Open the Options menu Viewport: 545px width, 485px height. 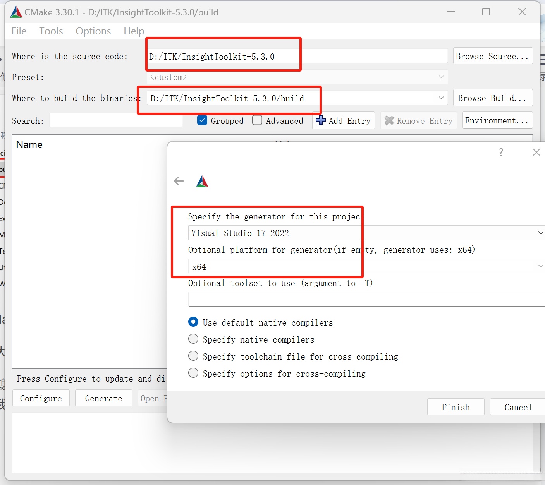pyautogui.click(x=93, y=31)
